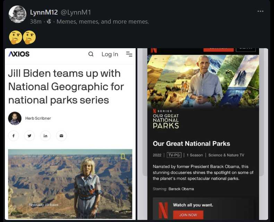Open author Herb Scribner's photo
The width and height of the screenshot is (274, 222).
coord(15,118)
